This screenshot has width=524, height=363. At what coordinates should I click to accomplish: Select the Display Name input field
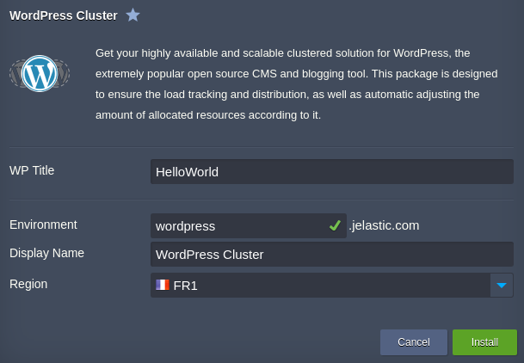pyautogui.click(x=331, y=254)
